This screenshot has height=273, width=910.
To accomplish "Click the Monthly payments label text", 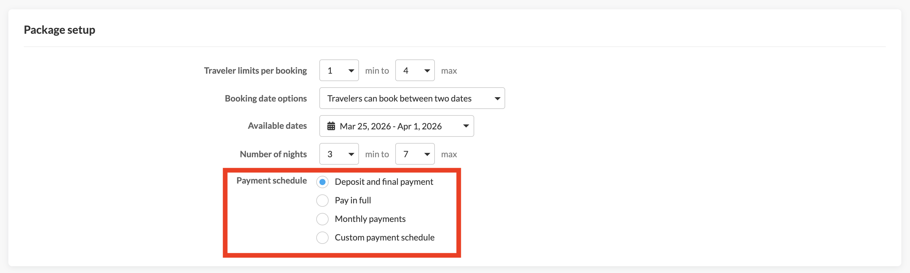I will [x=370, y=219].
